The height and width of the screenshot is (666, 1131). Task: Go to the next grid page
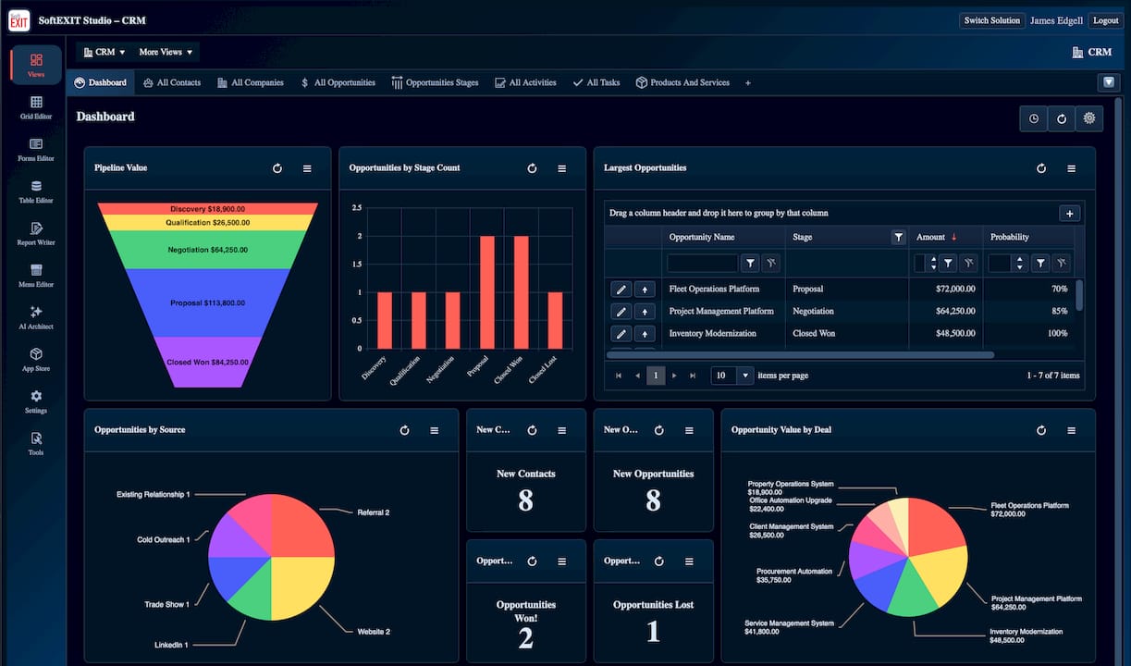click(x=674, y=376)
